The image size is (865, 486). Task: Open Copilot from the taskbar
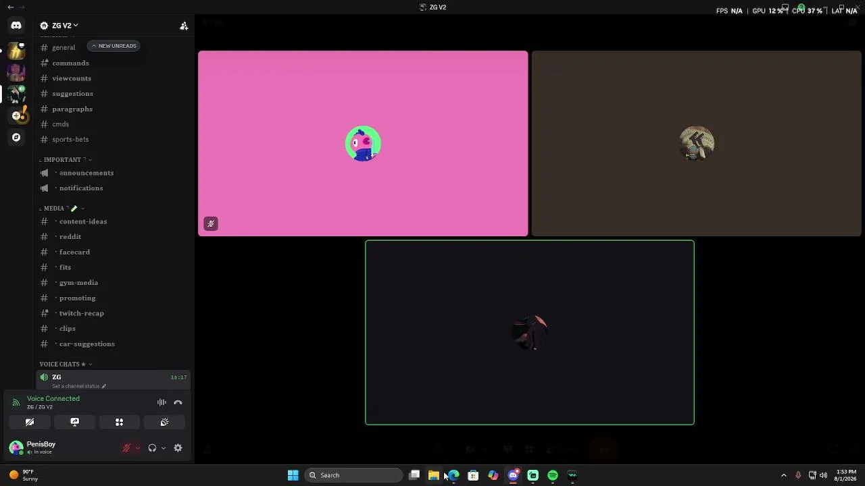click(x=493, y=475)
